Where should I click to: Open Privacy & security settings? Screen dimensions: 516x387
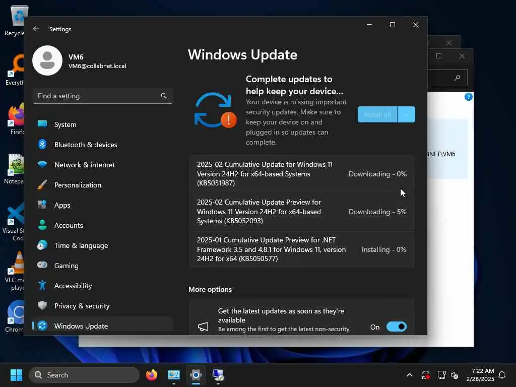(103, 306)
